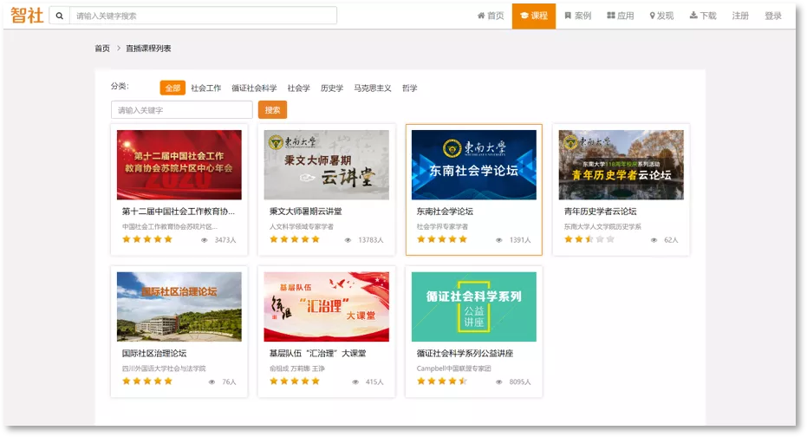Focus the top keyword search box
The image size is (807, 437).
pos(203,16)
